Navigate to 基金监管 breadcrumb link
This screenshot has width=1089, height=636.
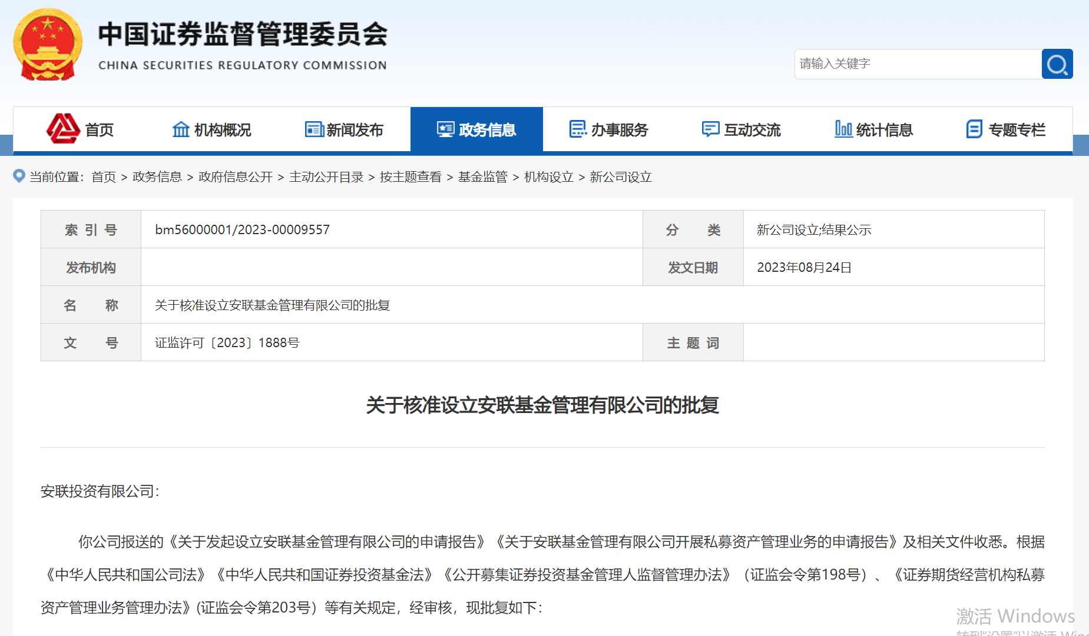click(482, 177)
